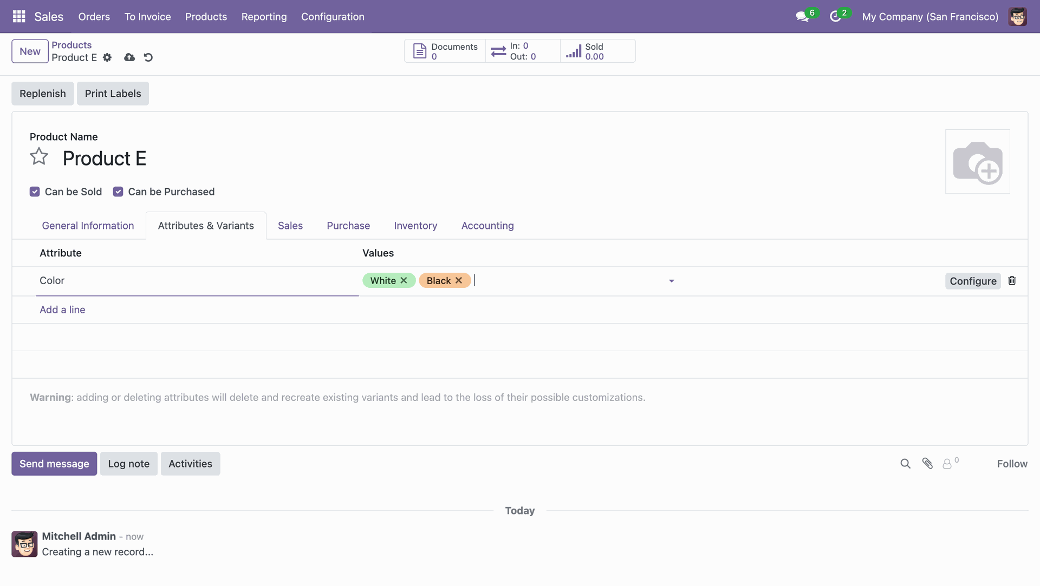
Task: Click the chatter search magnifier icon
Action: (905, 464)
